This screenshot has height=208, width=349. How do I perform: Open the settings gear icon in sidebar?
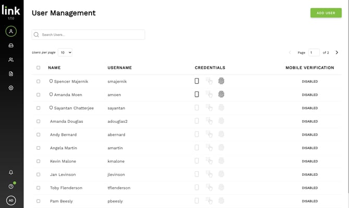pos(11,88)
